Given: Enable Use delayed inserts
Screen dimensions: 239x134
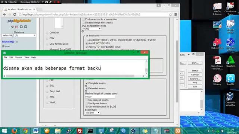Looking at the screenshot, I should coord(87,100).
